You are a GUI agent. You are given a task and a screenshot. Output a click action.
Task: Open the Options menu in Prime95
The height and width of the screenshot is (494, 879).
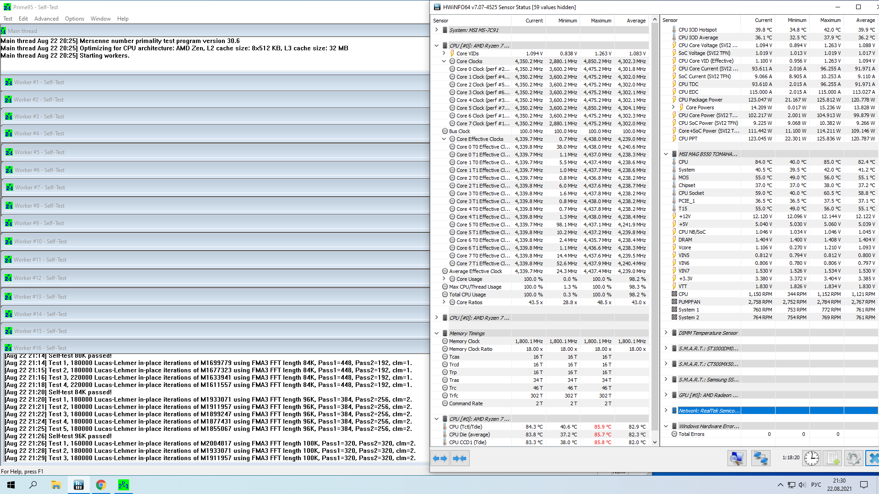tap(74, 19)
